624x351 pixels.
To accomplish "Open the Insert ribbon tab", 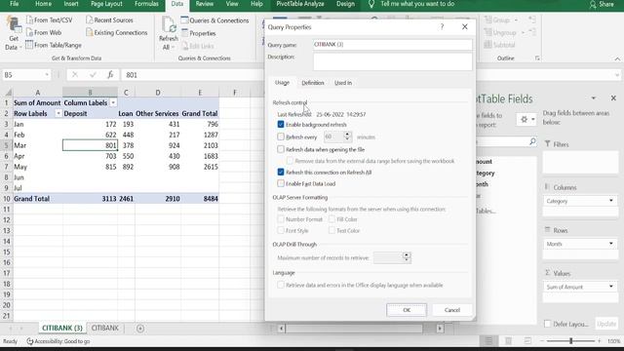I will (x=71, y=4).
